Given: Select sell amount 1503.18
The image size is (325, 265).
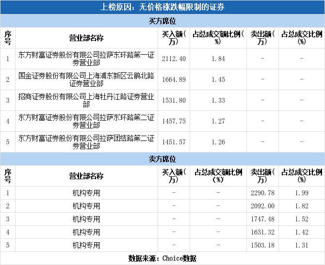Looking at the screenshot, I should click(262, 245).
